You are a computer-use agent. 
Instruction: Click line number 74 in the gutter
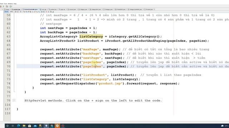(9, 84)
